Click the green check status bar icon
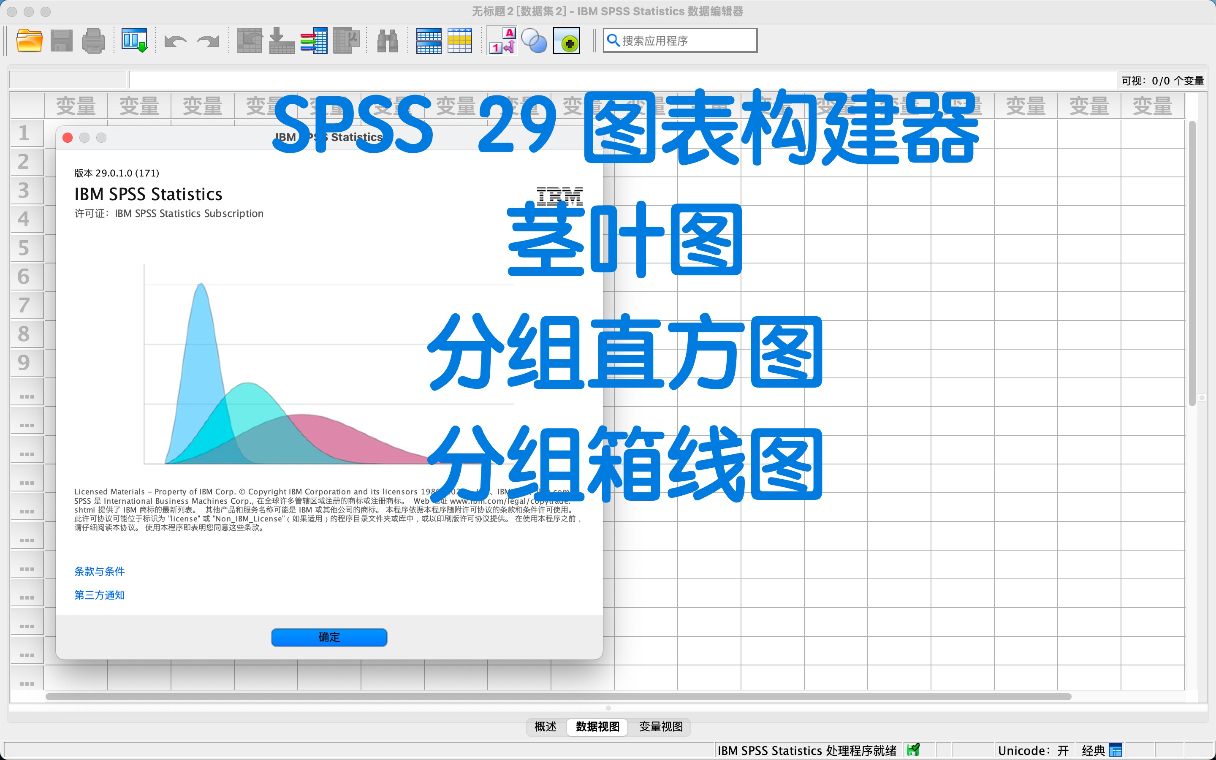1216x760 pixels. 913,750
